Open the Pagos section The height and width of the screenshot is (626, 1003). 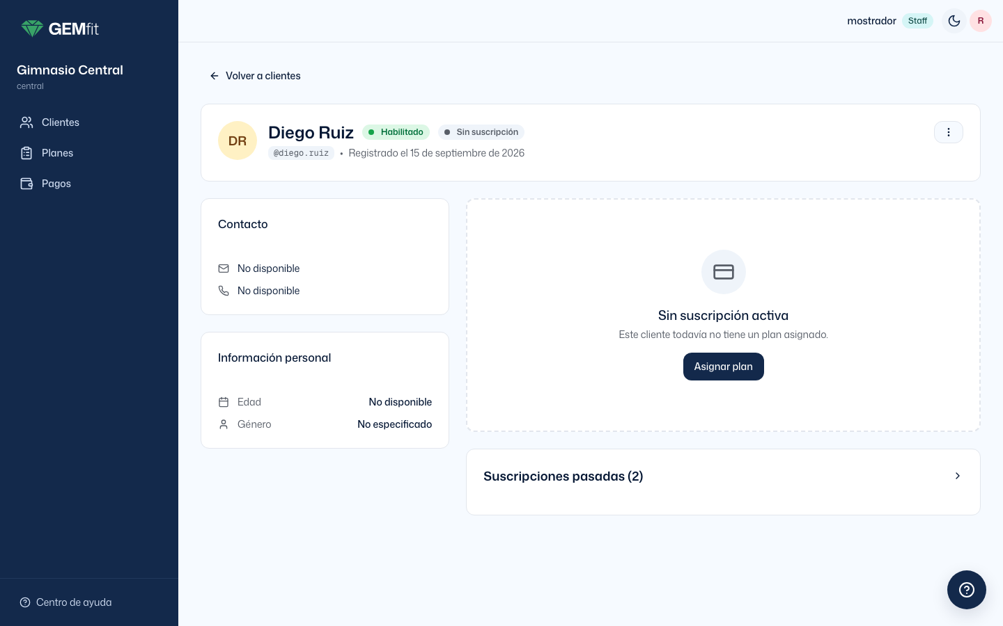click(x=89, y=184)
